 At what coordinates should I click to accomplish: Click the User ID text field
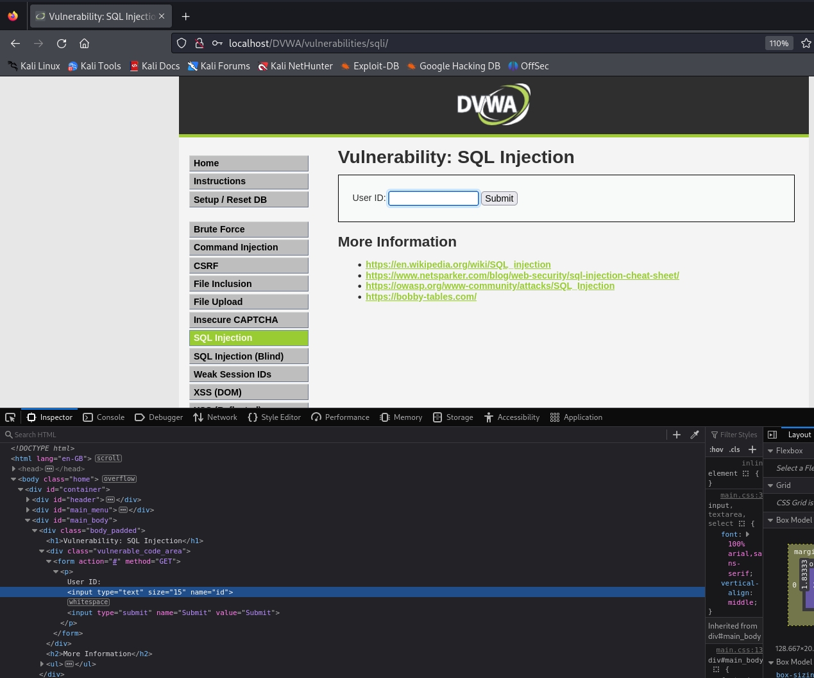click(434, 198)
